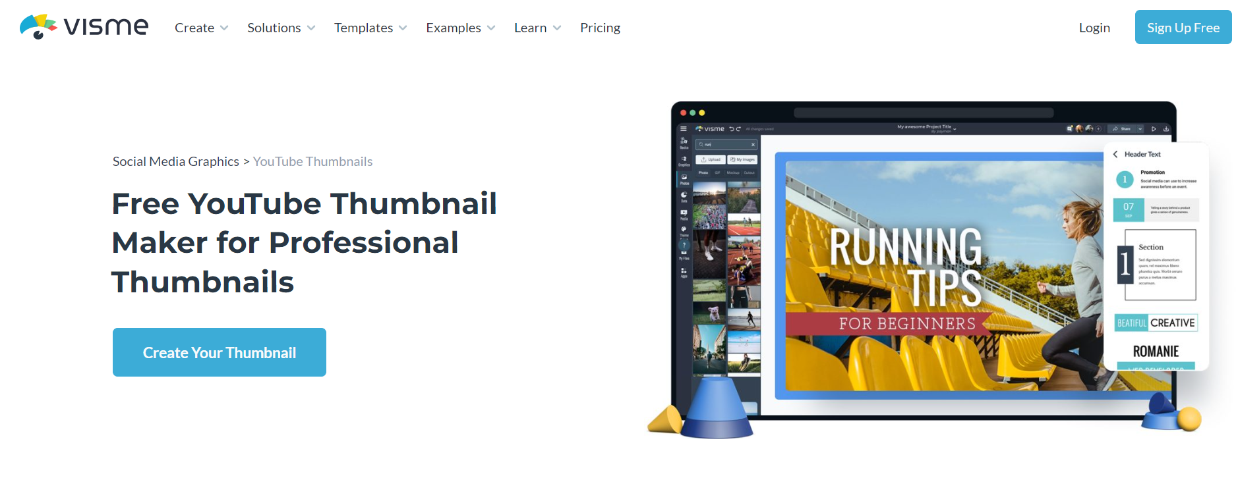1238x478 pixels.
Task: Click the Visme logo
Action: tap(84, 27)
